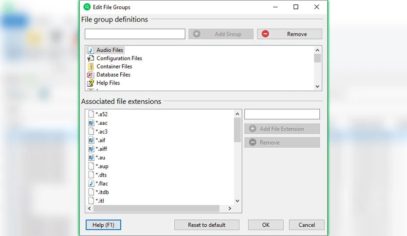Cancel the Edit File Groups dialog
The width and height of the screenshot is (407, 236).
click(307, 225)
